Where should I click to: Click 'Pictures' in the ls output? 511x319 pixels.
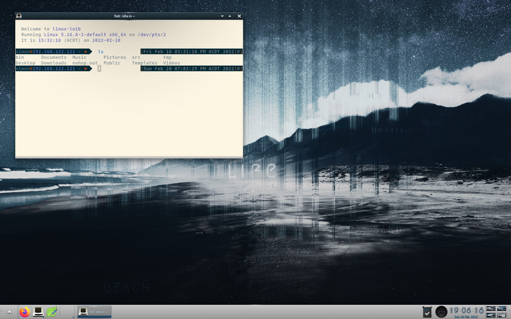pyautogui.click(x=115, y=57)
